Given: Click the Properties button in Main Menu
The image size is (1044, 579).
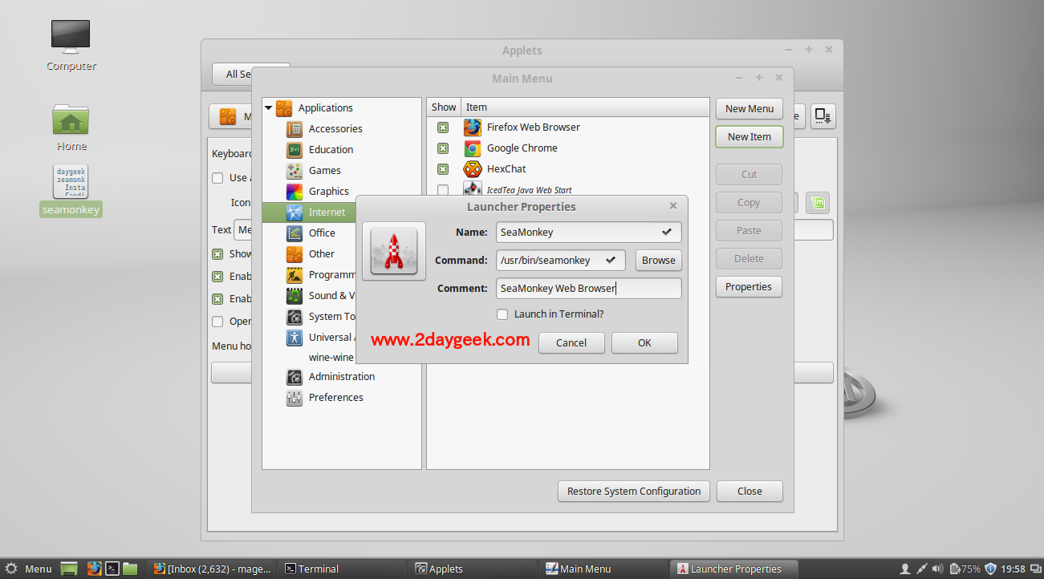Looking at the screenshot, I should tap(749, 286).
